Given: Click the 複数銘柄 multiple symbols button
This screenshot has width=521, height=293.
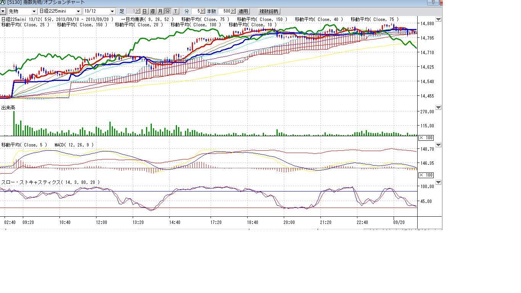Looking at the screenshot, I should click(269, 11).
